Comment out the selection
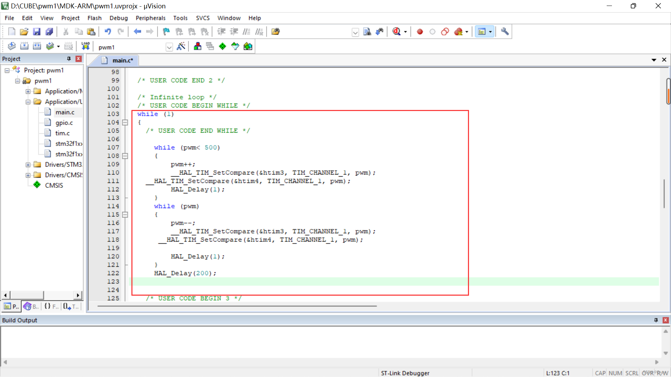The height and width of the screenshot is (377, 671). pos(246,32)
